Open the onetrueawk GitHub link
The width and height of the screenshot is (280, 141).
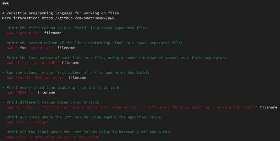click(x=80, y=18)
